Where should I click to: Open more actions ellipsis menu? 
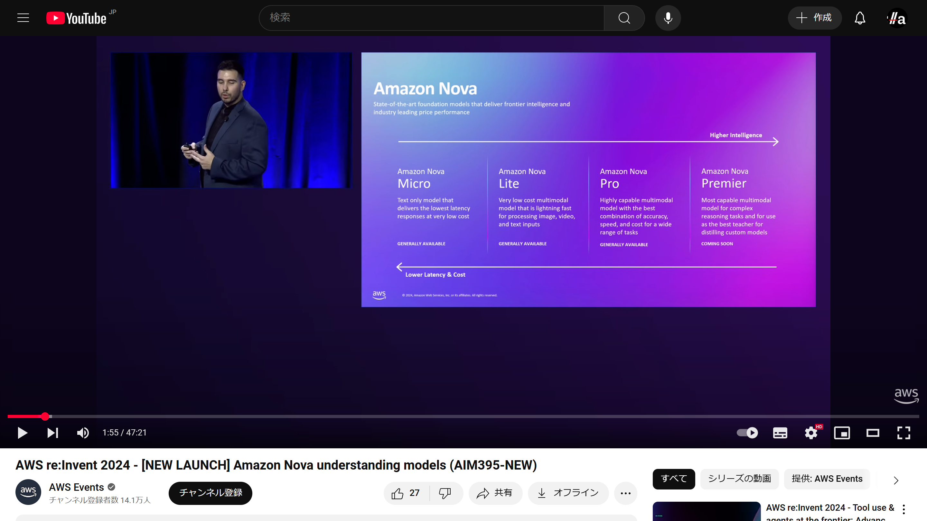[x=625, y=493]
